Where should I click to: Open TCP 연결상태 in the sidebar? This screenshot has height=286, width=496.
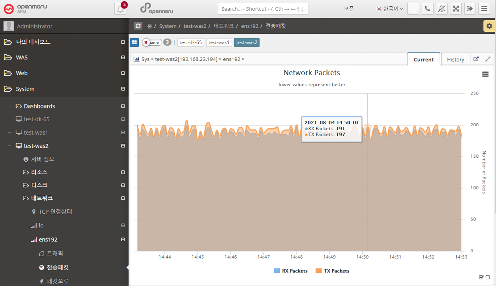[x=55, y=211]
